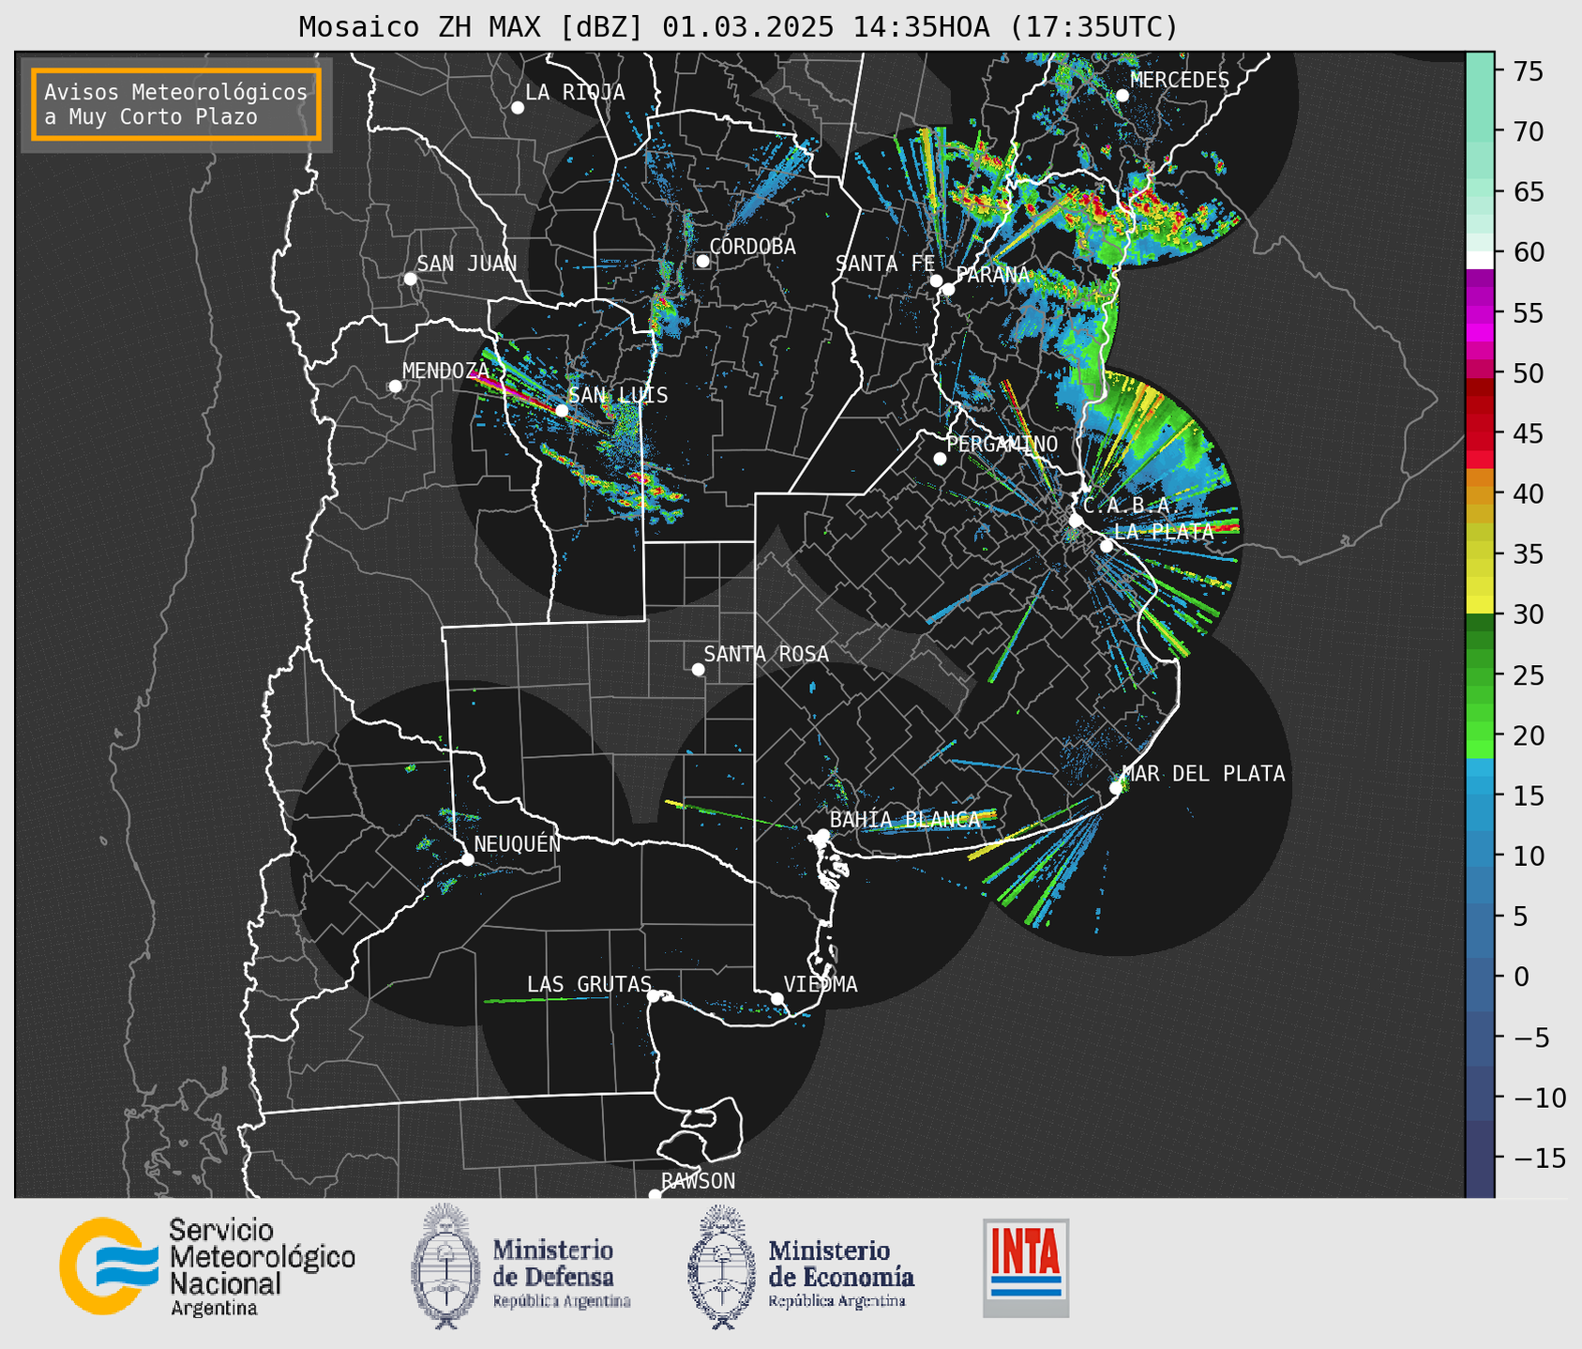Click the CÓRDOBA label text
Viewport: 1582px width, 1349px height.
point(752,247)
